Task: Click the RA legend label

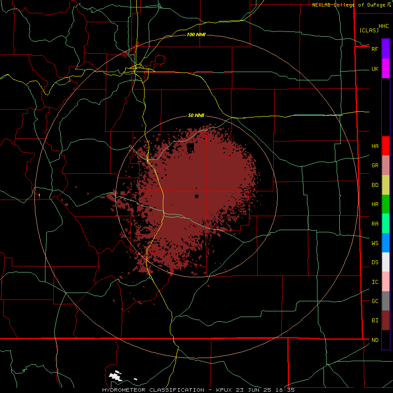Action: tap(375, 224)
